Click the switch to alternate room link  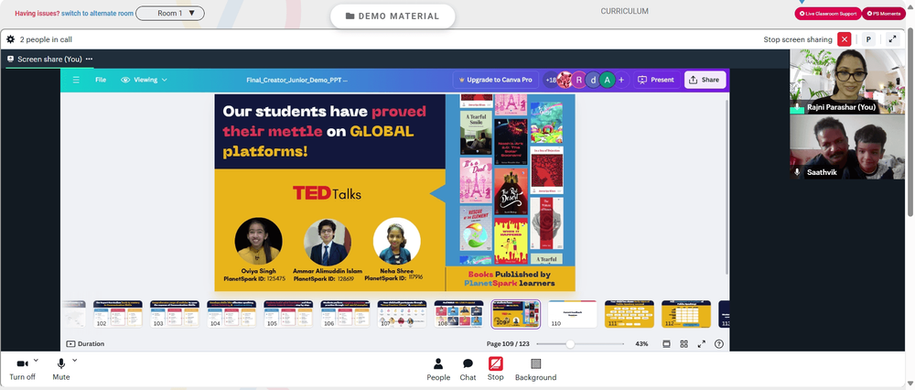pos(97,14)
